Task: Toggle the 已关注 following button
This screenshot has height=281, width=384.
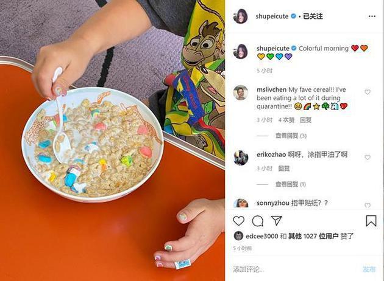Action: click(313, 16)
